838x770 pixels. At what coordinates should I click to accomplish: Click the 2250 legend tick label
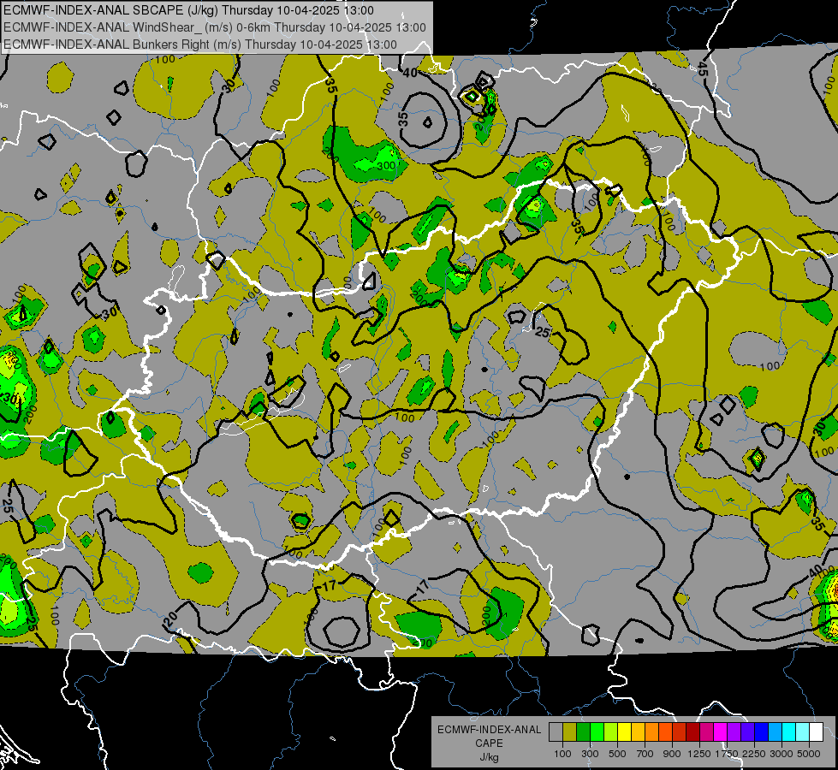754,754
